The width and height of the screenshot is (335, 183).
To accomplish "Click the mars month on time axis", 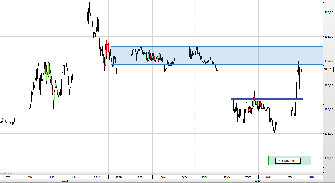I will [x=248, y=177].
